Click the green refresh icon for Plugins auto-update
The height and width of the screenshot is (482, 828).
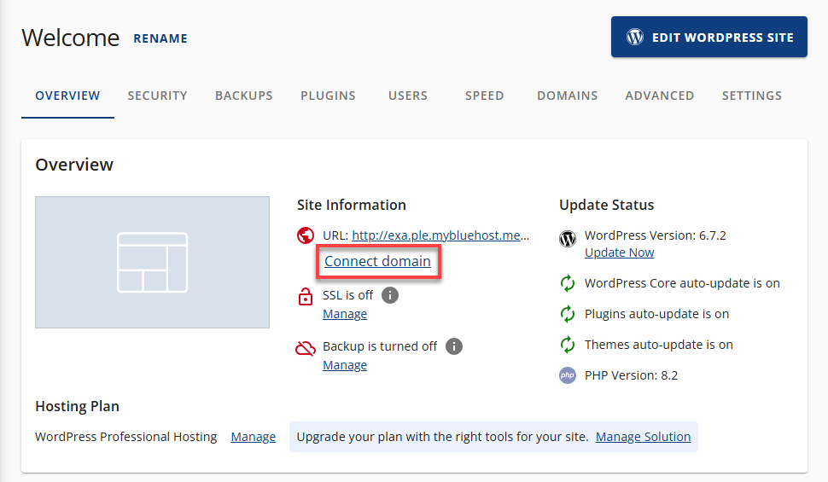pyautogui.click(x=567, y=314)
